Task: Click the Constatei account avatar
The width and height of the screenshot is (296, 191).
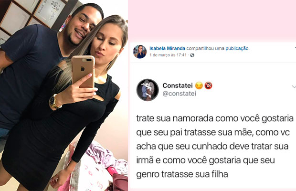Action: pyautogui.click(x=148, y=90)
